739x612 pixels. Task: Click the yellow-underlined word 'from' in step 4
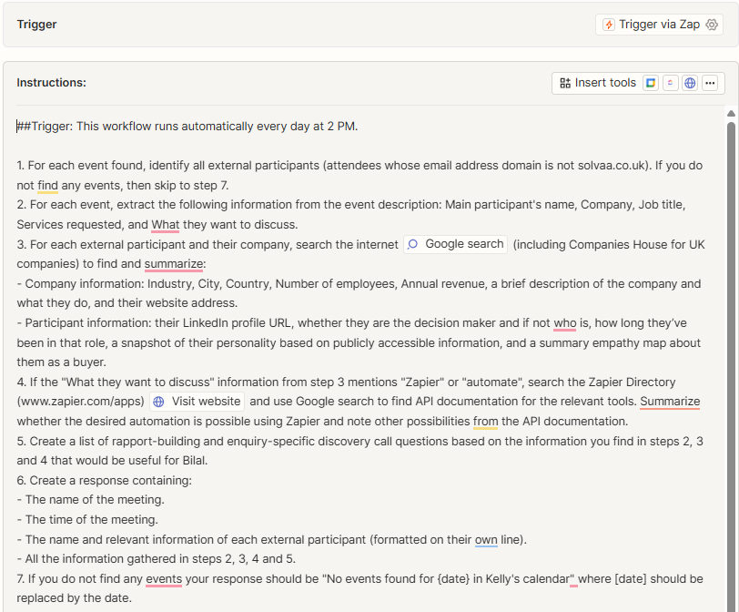pos(485,421)
